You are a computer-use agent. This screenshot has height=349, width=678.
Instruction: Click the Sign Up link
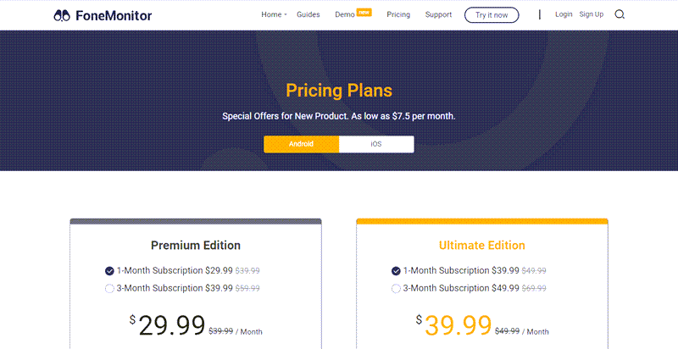(x=592, y=14)
